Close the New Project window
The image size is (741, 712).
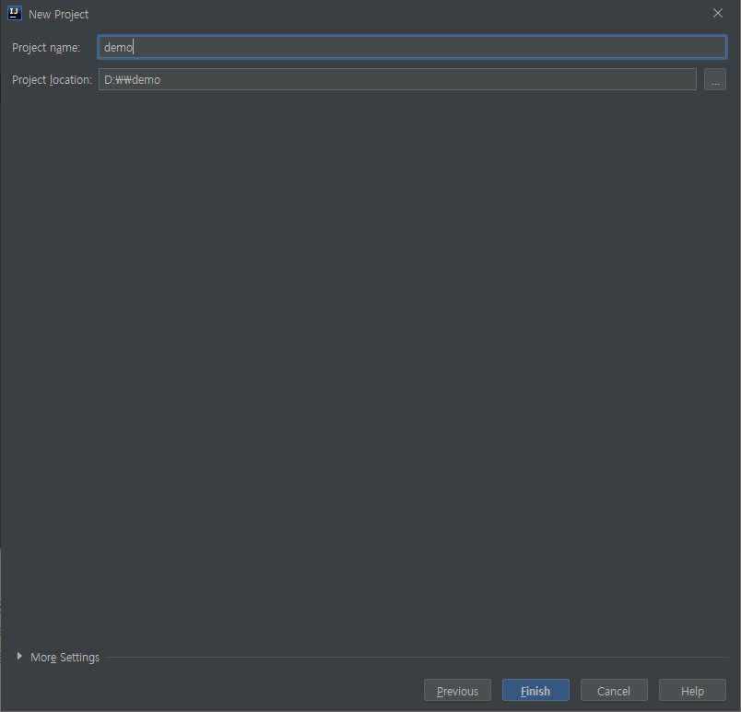[x=717, y=13]
